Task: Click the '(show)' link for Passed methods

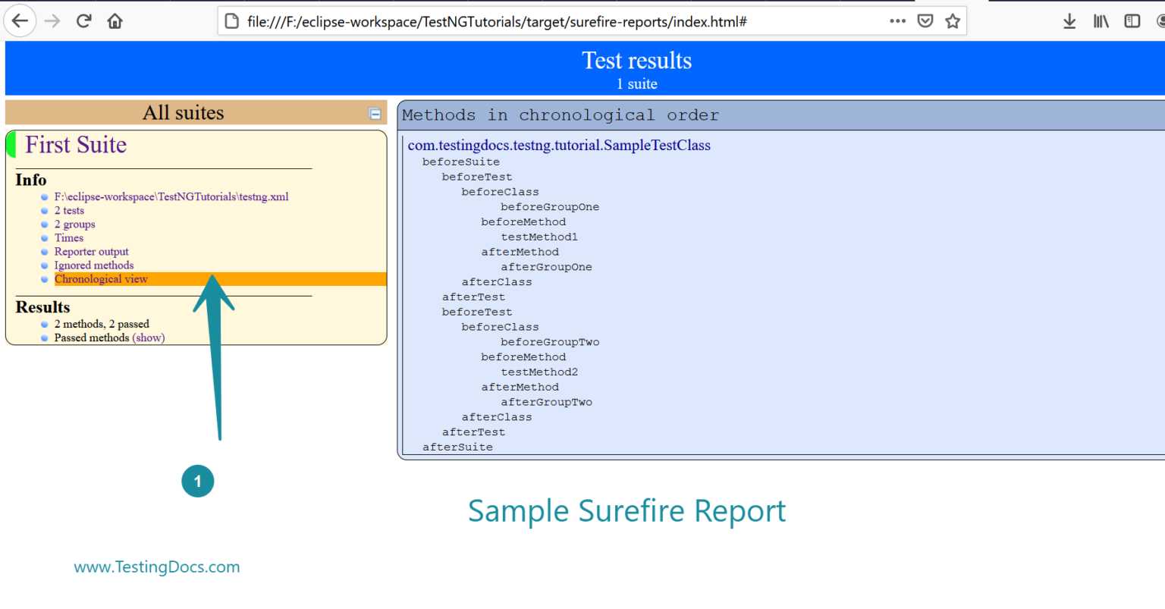Action: (x=149, y=338)
